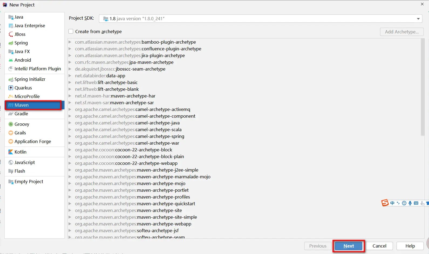Image resolution: width=429 pixels, height=254 pixels.
Task: Click the Java FX folder icon
Action: click(x=11, y=52)
